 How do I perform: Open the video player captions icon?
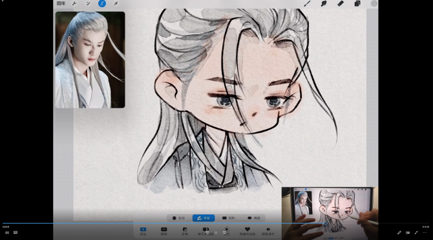16,232
